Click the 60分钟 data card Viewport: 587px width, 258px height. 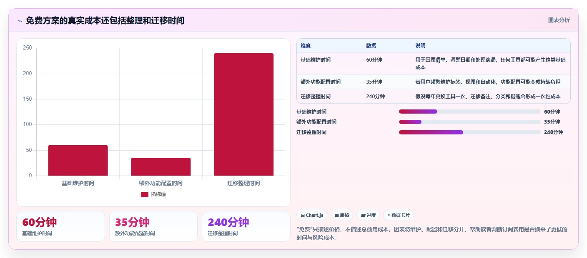(x=60, y=226)
